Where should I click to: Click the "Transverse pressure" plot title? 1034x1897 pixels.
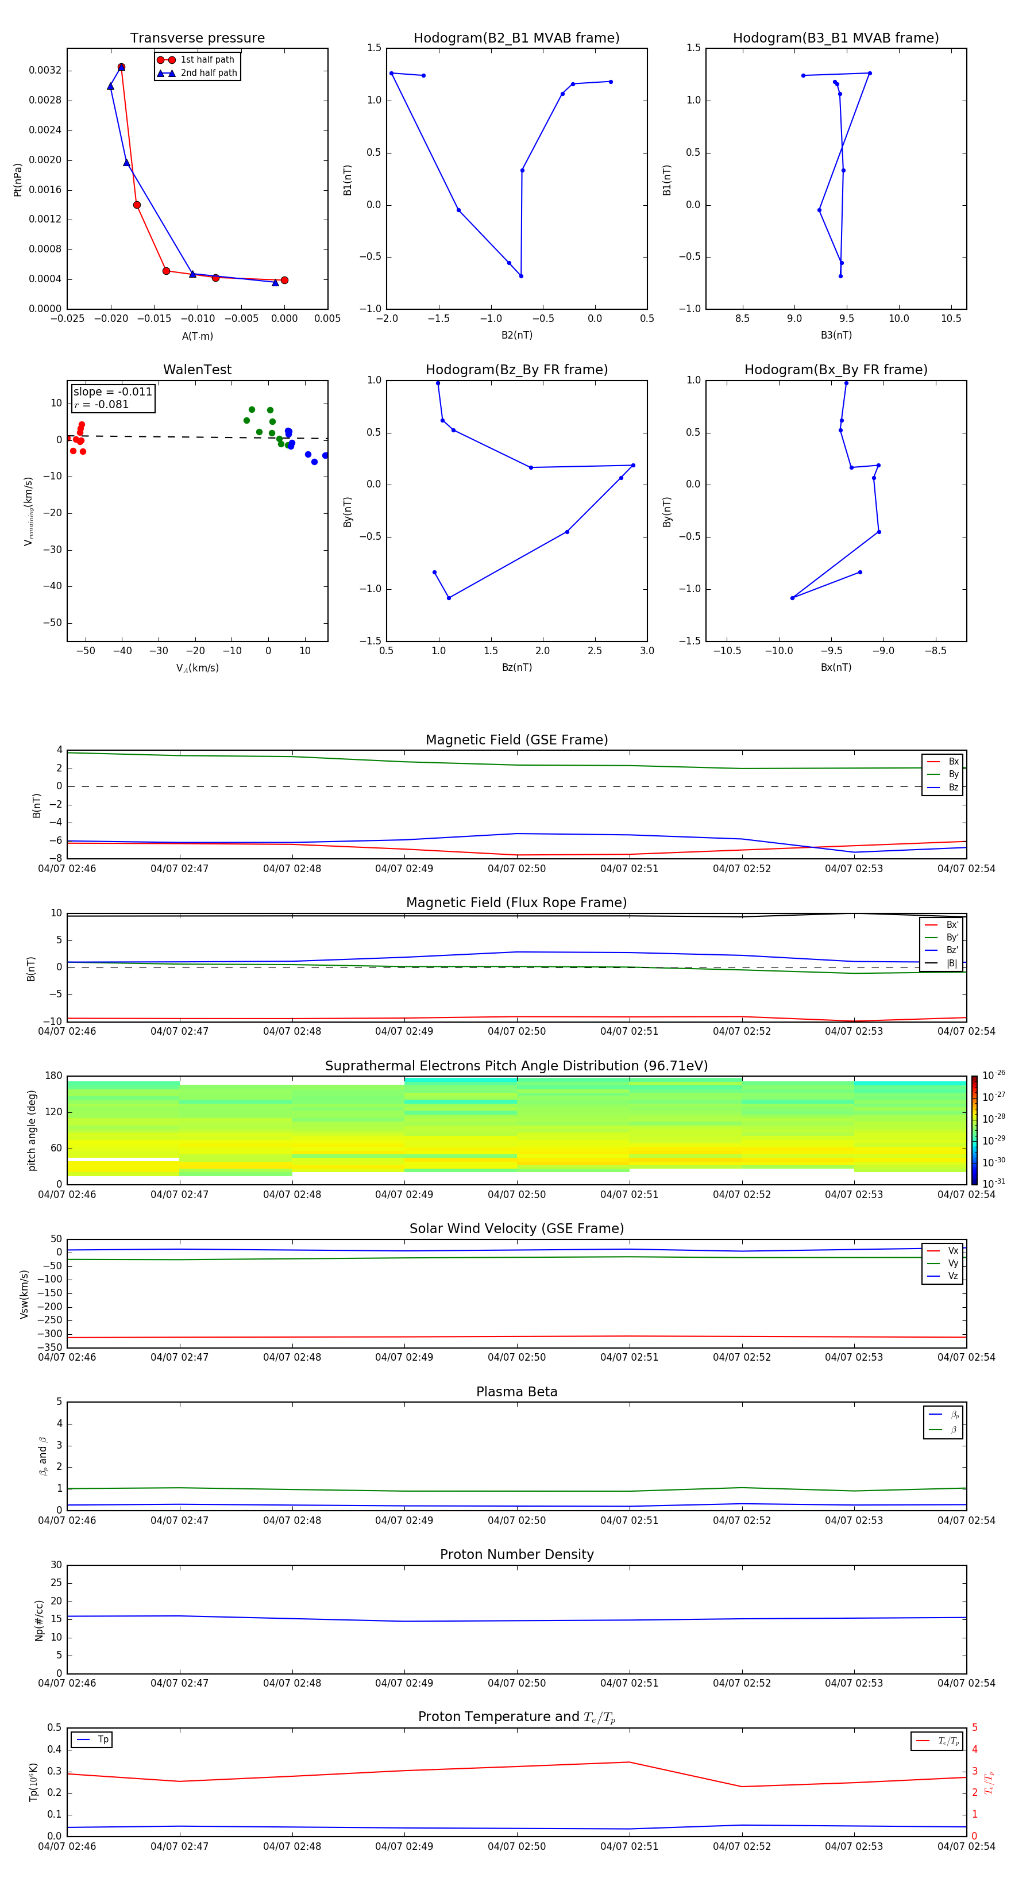197,37
